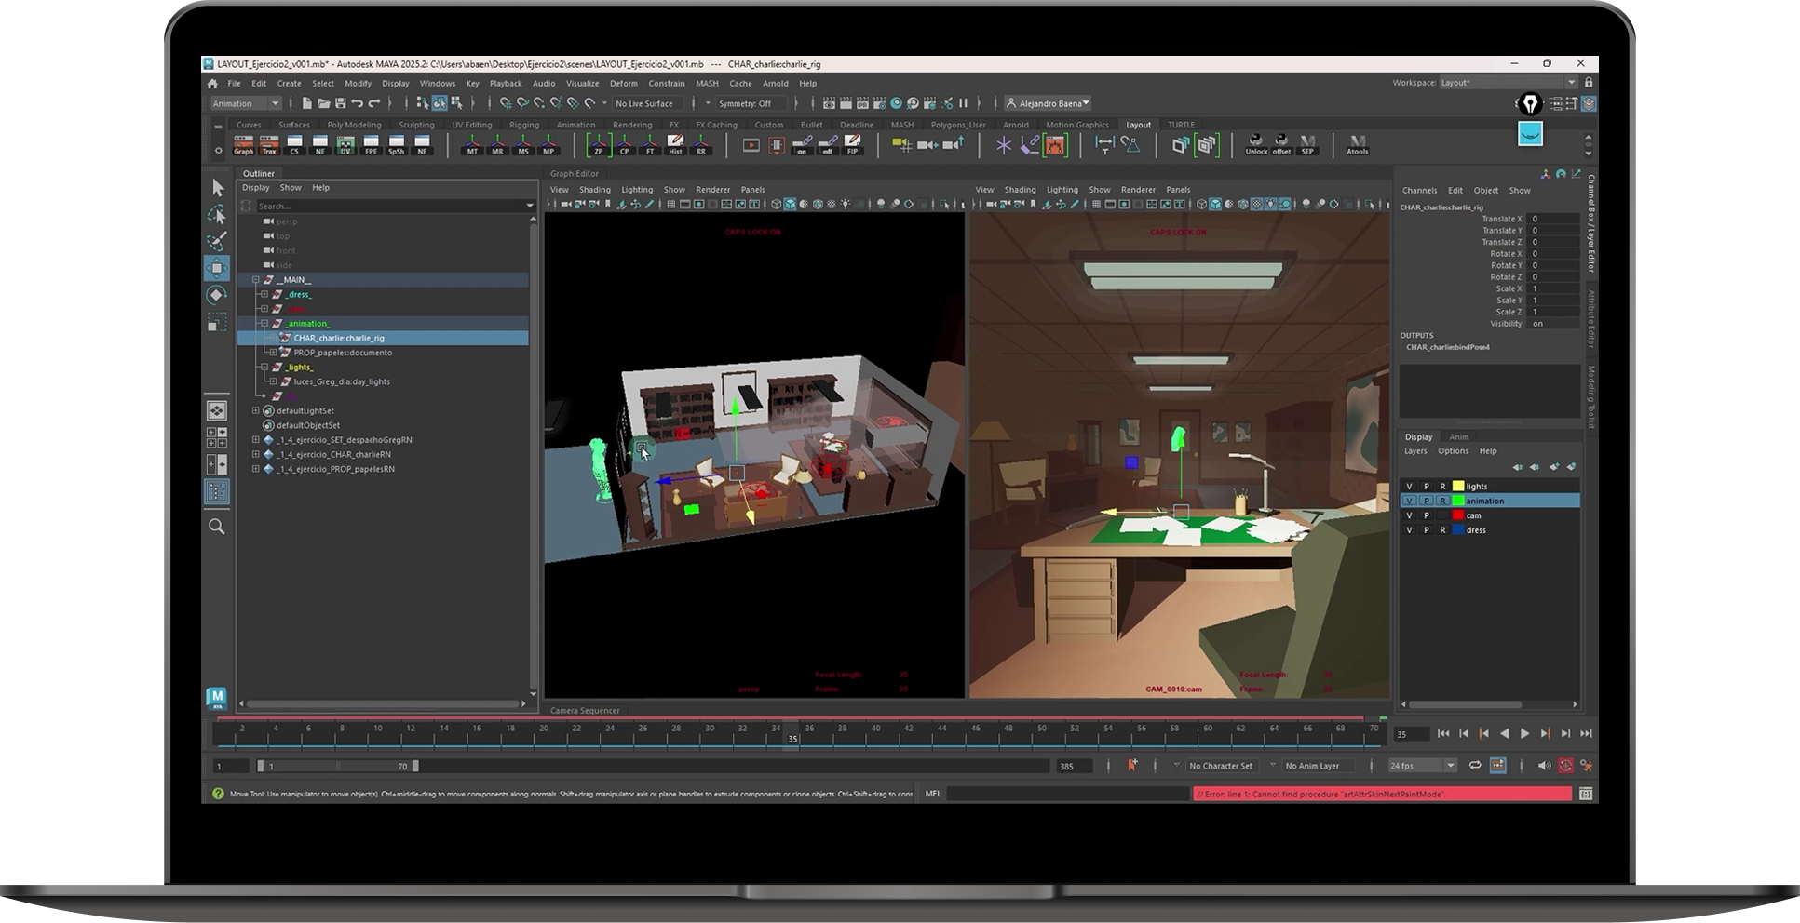
Task: Activate the Hist shelf icon
Action: [x=675, y=145]
